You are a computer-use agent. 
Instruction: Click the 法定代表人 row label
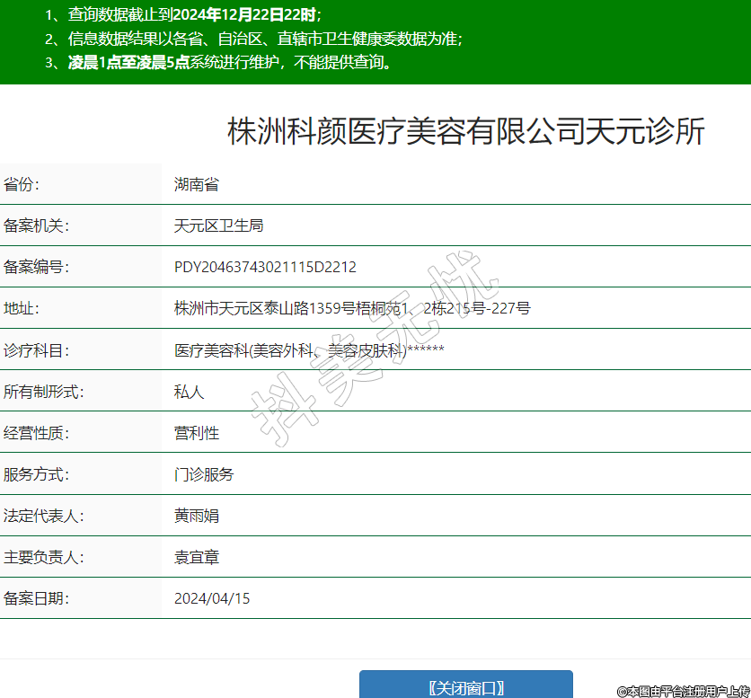coord(43,516)
